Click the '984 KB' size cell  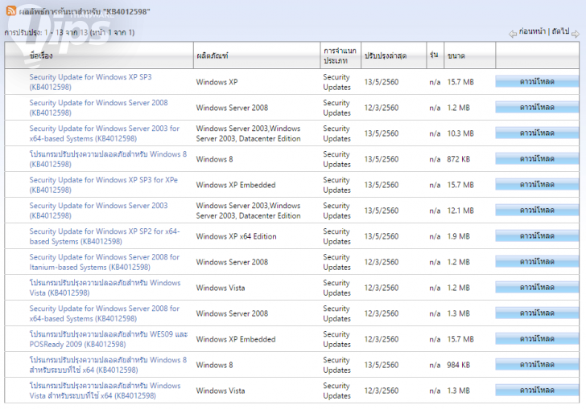tap(459, 365)
